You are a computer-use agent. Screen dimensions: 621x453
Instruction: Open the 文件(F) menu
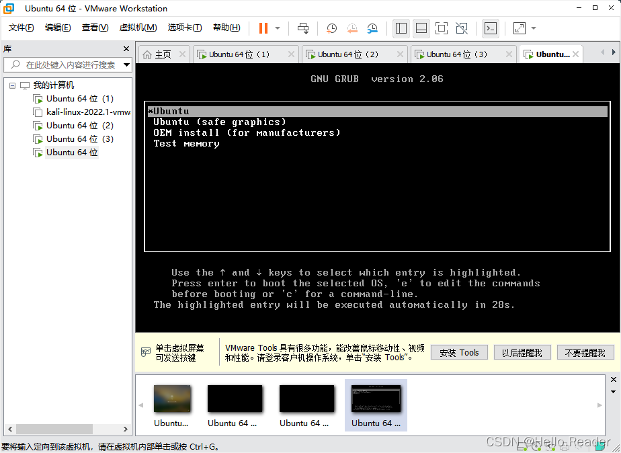click(x=22, y=28)
